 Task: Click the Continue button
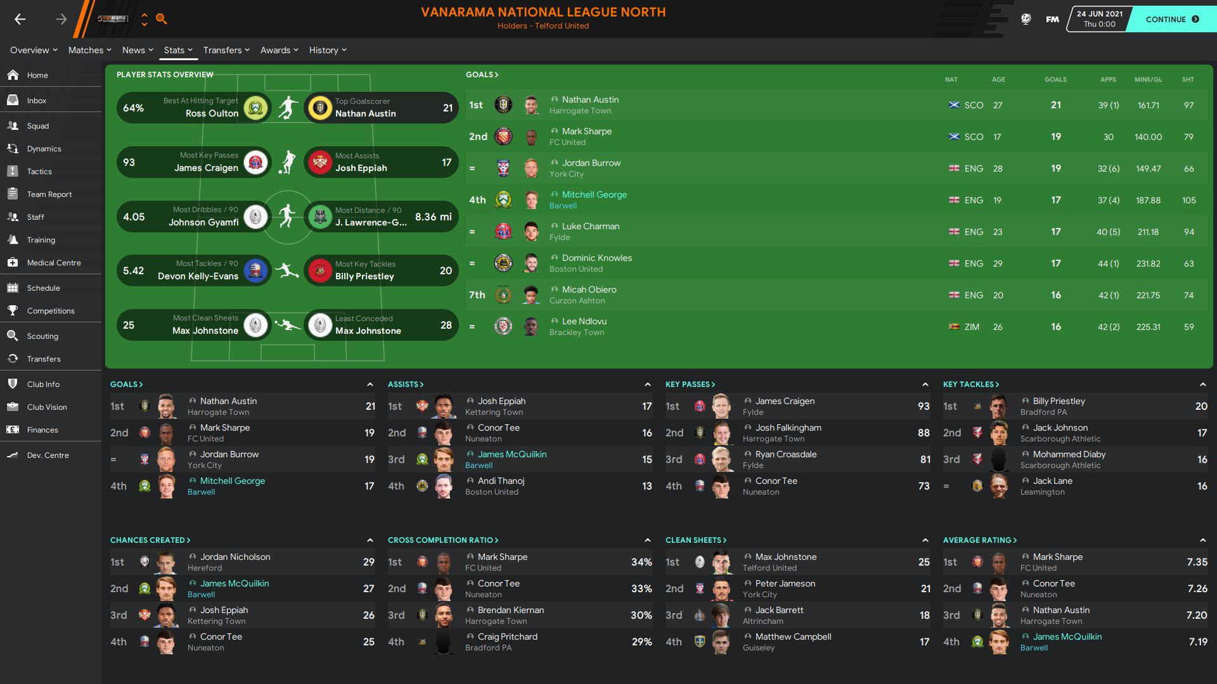coord(1172,19)
